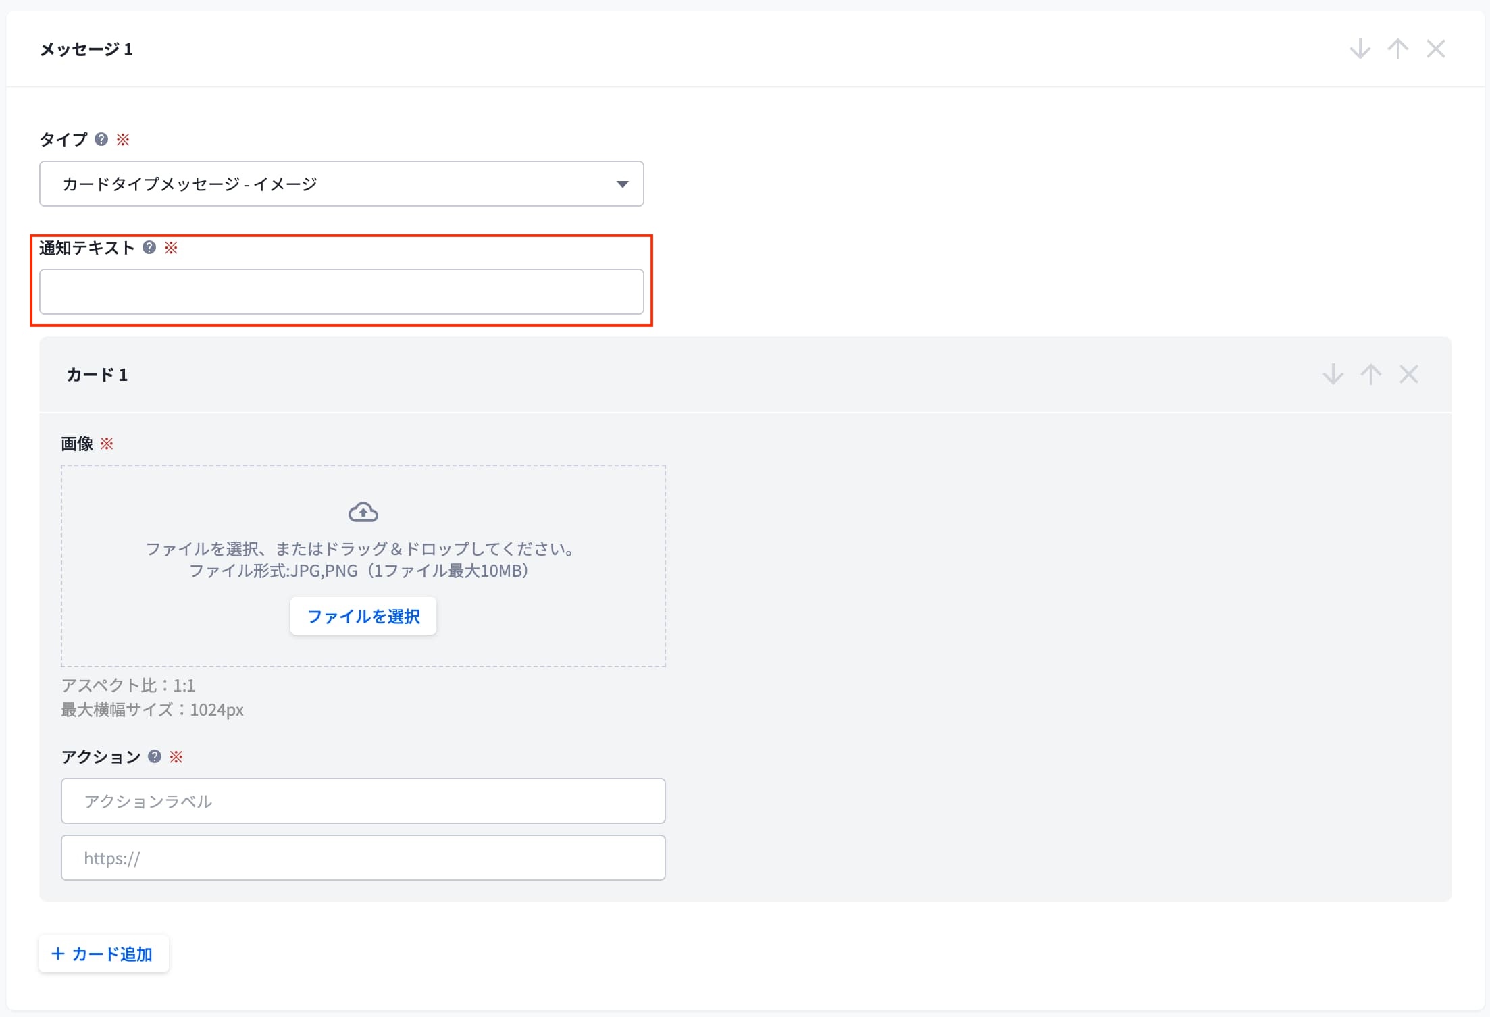Move カード 1 down with arrow icon
This screenshot has height=1017, width=1490.
tap(1333, 374)
